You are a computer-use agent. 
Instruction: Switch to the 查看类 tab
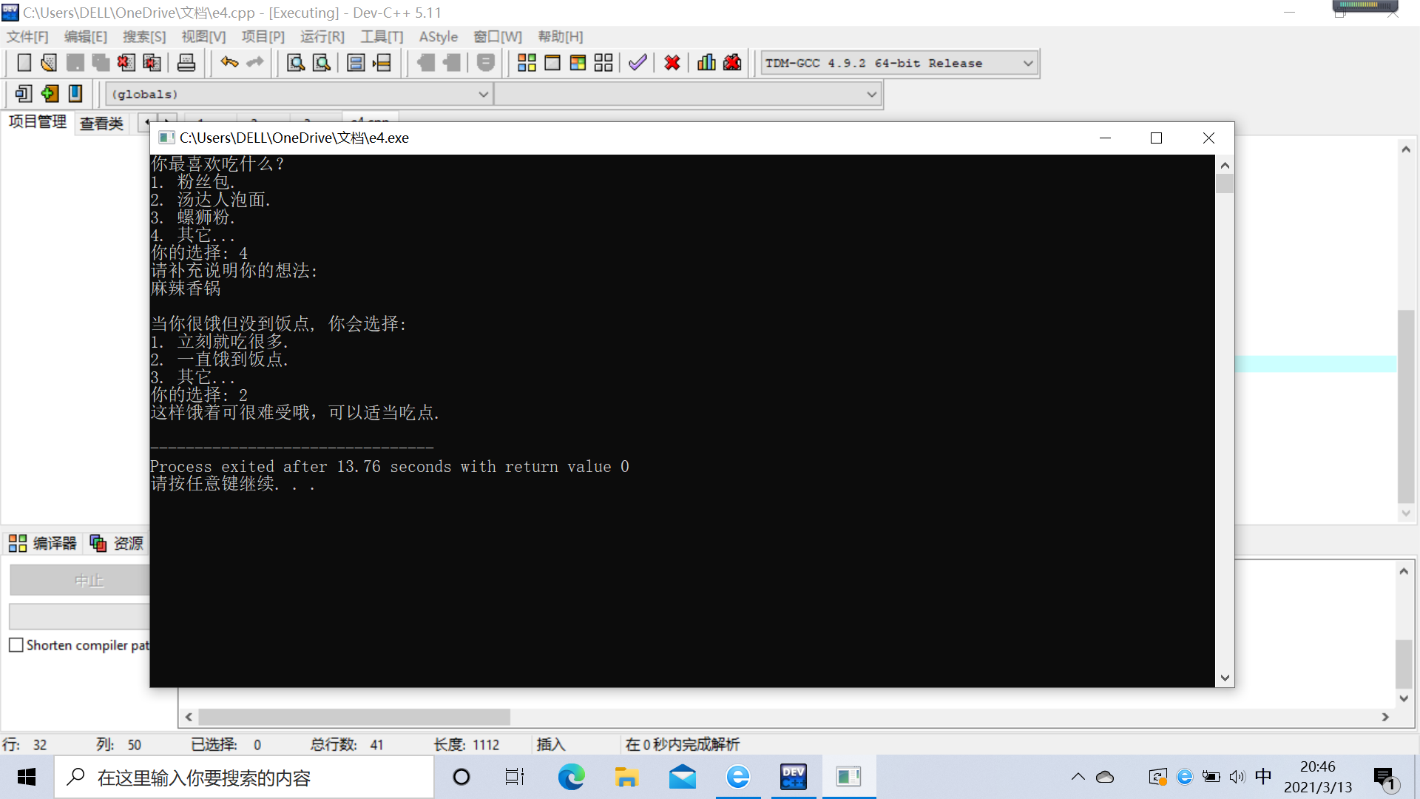[x=102, y=124]
